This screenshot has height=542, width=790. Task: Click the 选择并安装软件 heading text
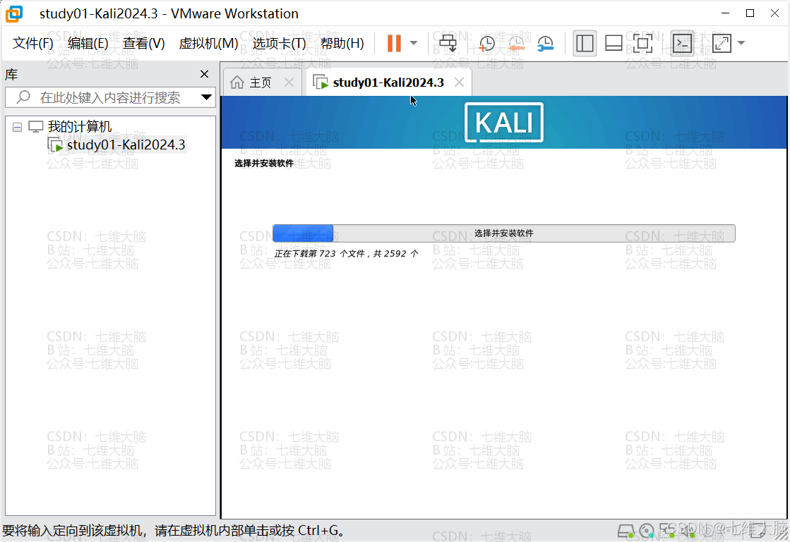click(264, 164)
